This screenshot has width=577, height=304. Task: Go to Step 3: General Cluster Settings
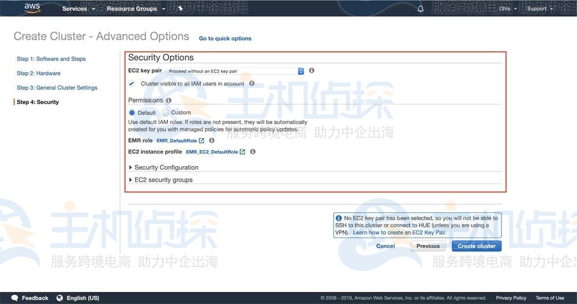(x=57, y=88)
